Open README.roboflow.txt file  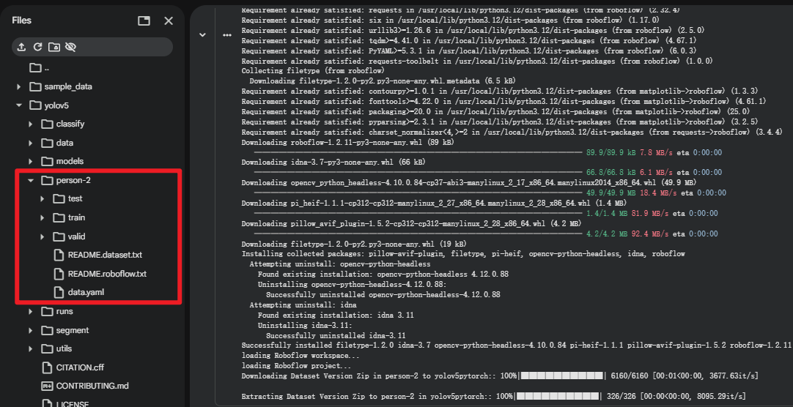click(x=107, y=274)
